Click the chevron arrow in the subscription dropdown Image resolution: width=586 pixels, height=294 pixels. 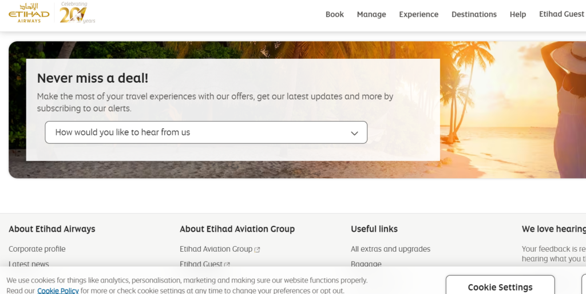pos(354,133)
